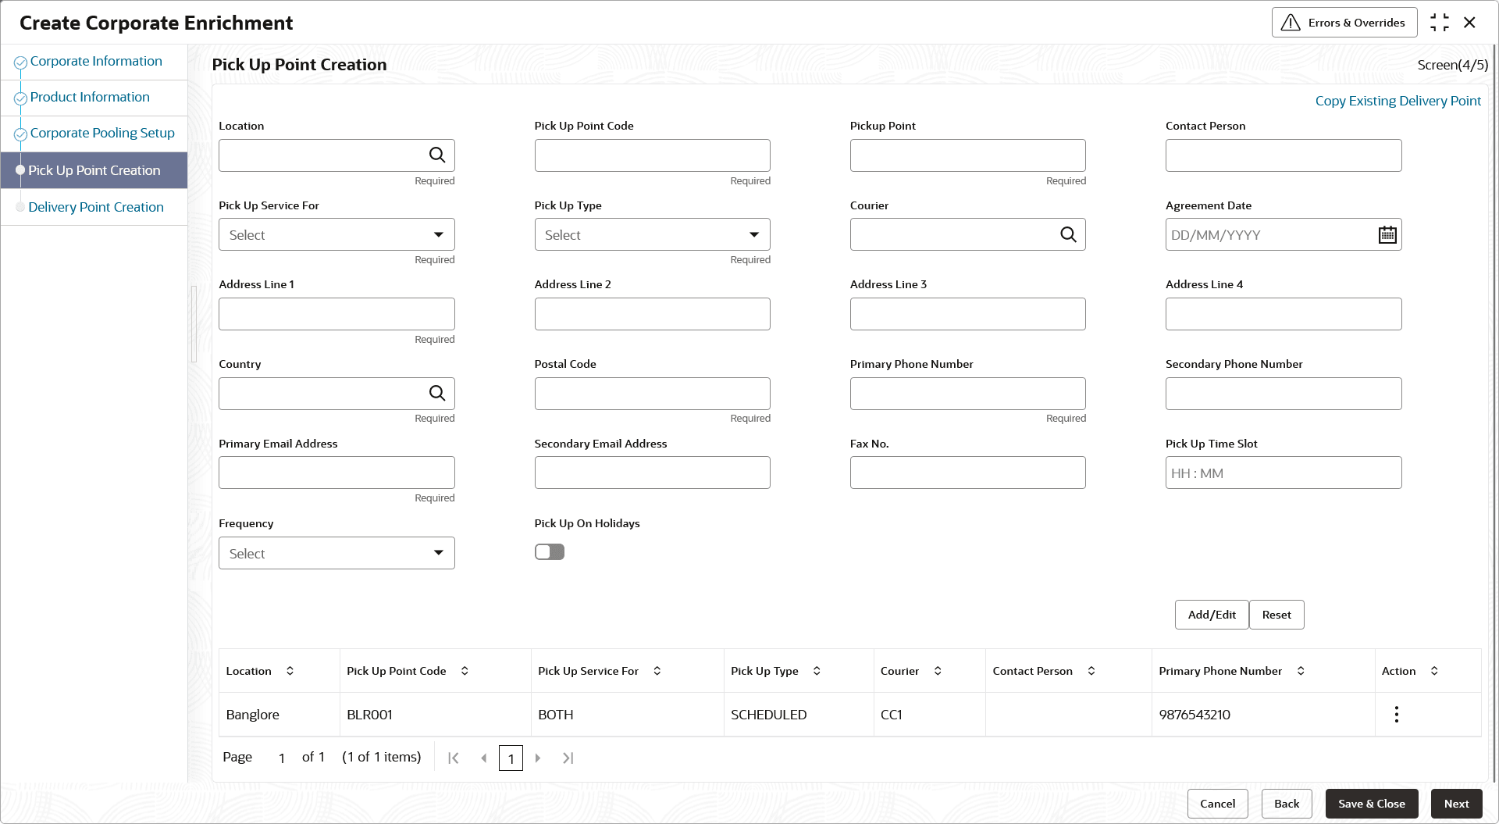
Task: Click the Location field search icon
Action: pyautogui.click(x=437, y=155)
